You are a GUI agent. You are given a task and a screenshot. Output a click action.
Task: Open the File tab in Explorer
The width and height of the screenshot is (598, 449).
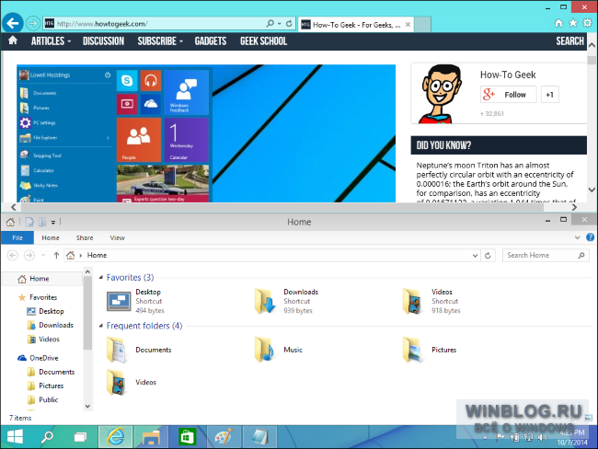[17, 237]
